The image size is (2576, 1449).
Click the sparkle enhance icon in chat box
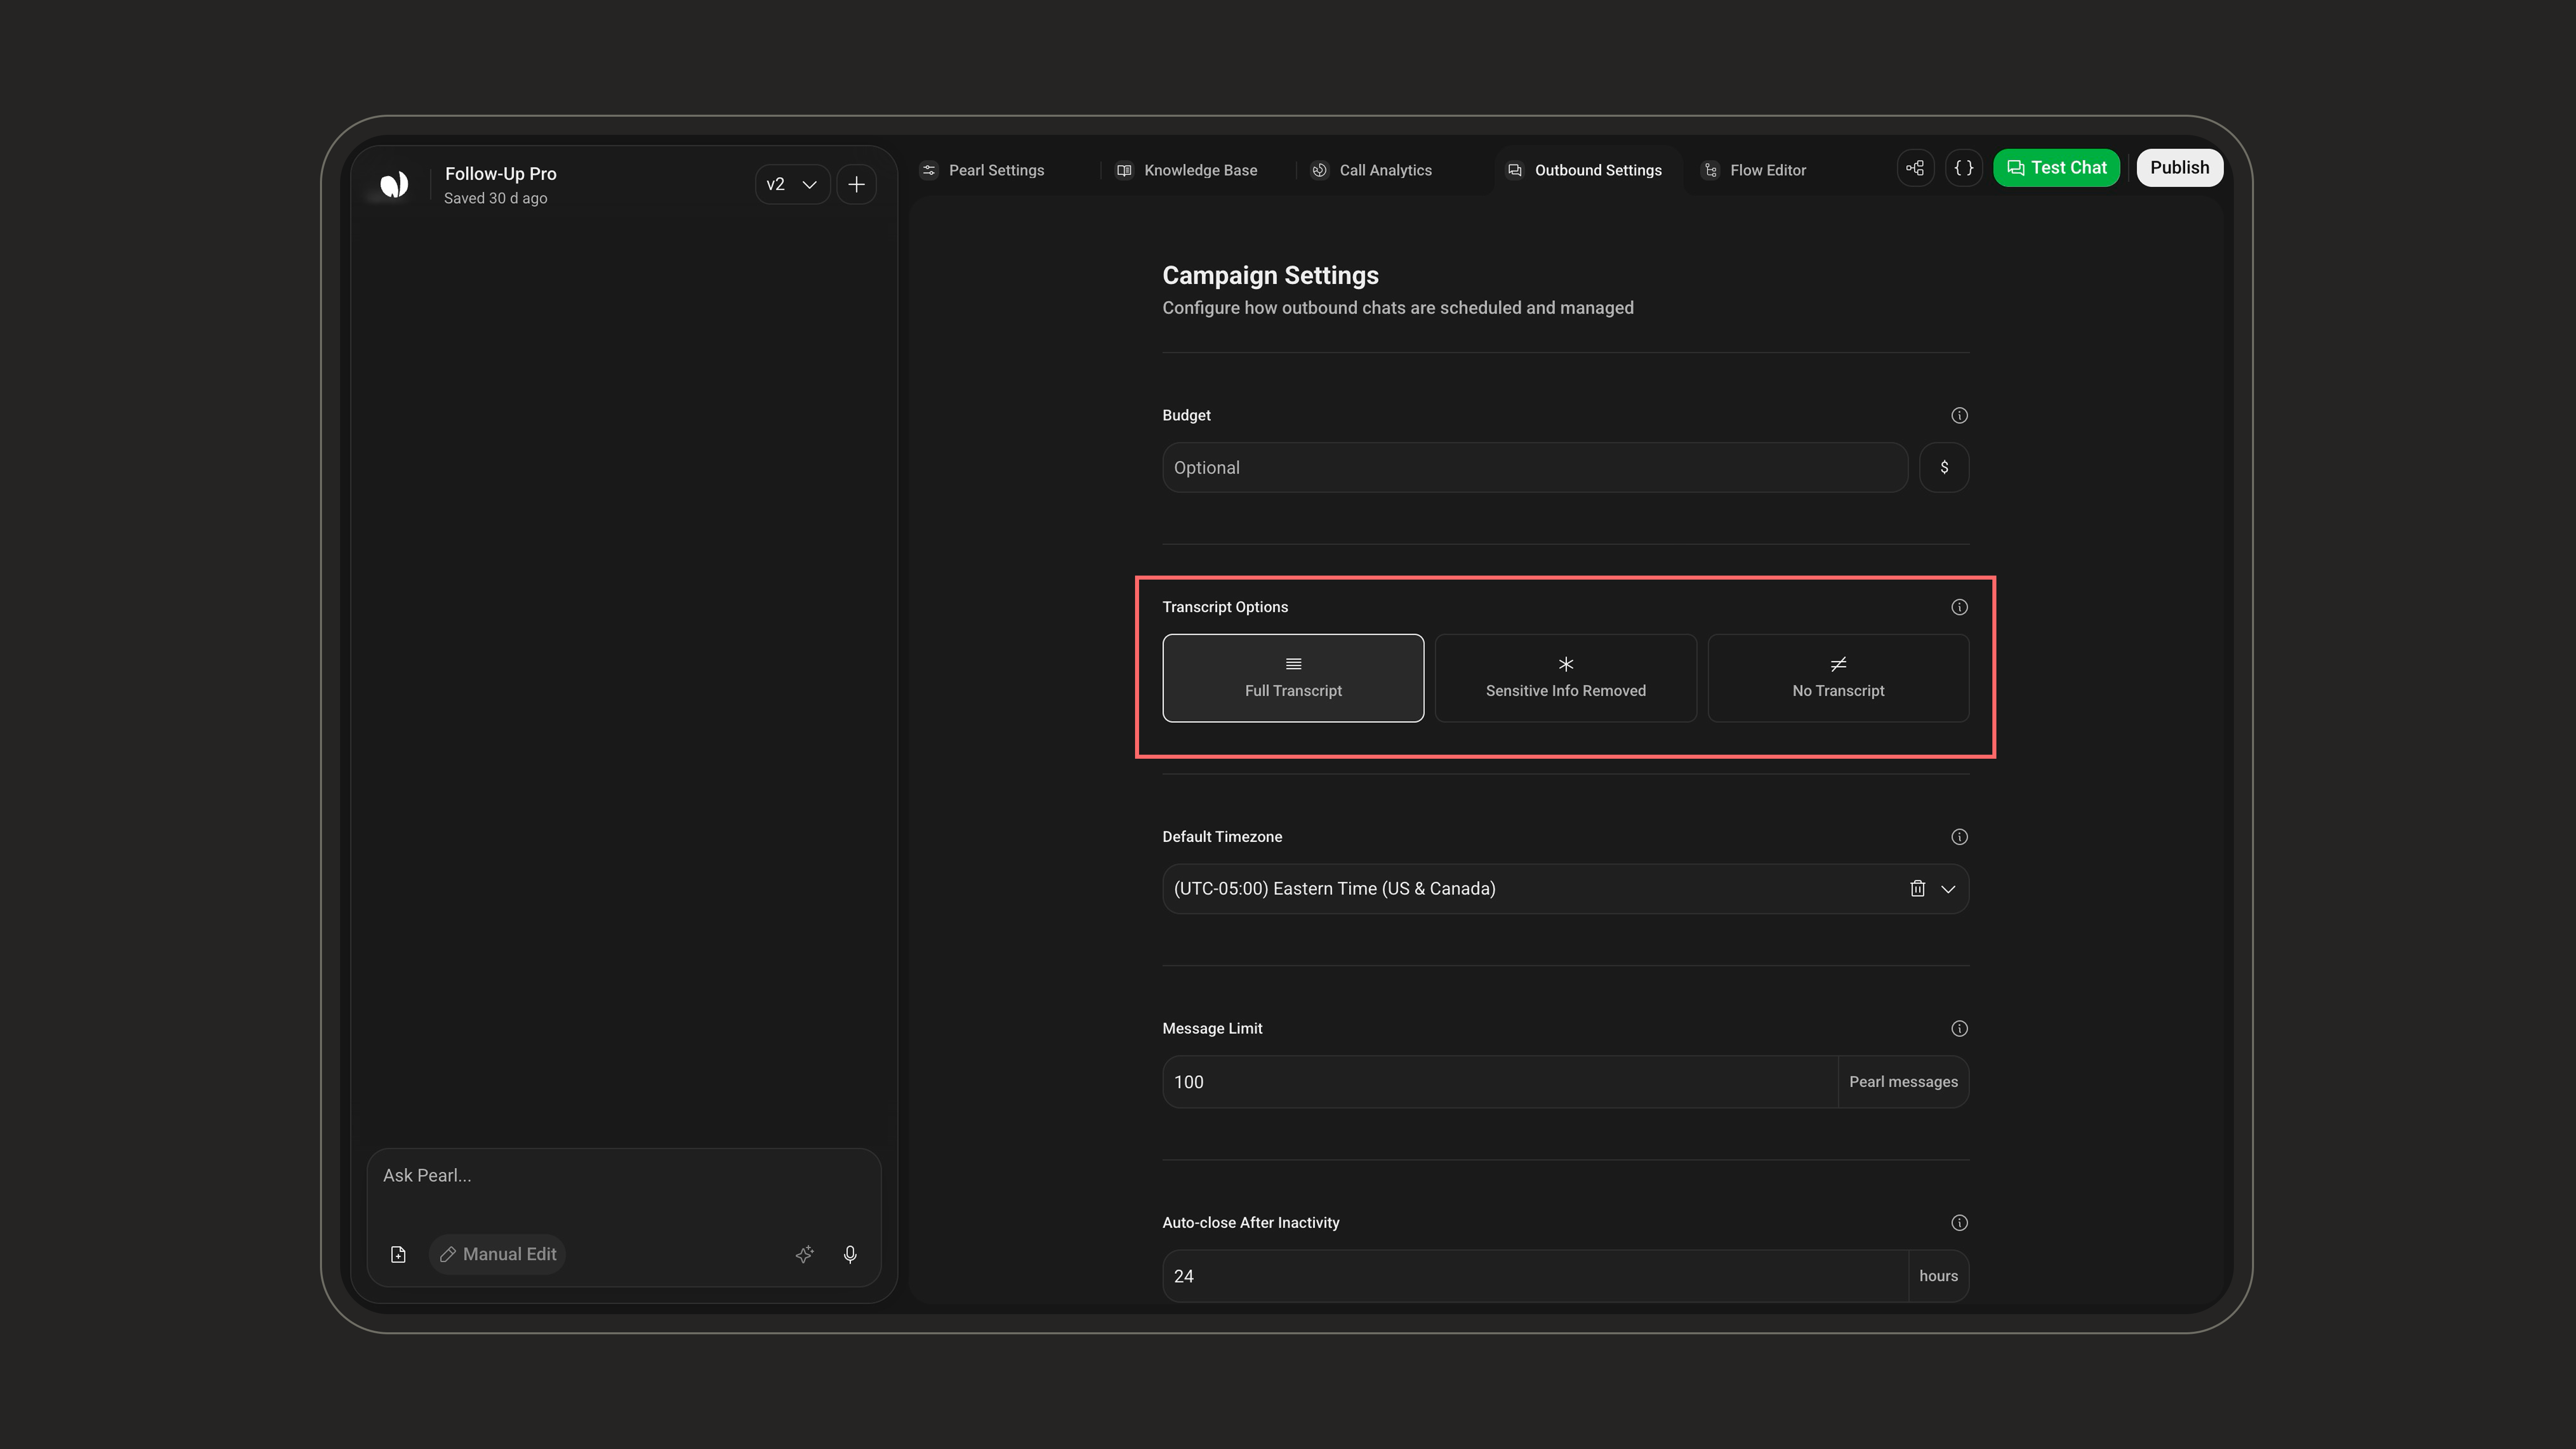pos(804,1254)
